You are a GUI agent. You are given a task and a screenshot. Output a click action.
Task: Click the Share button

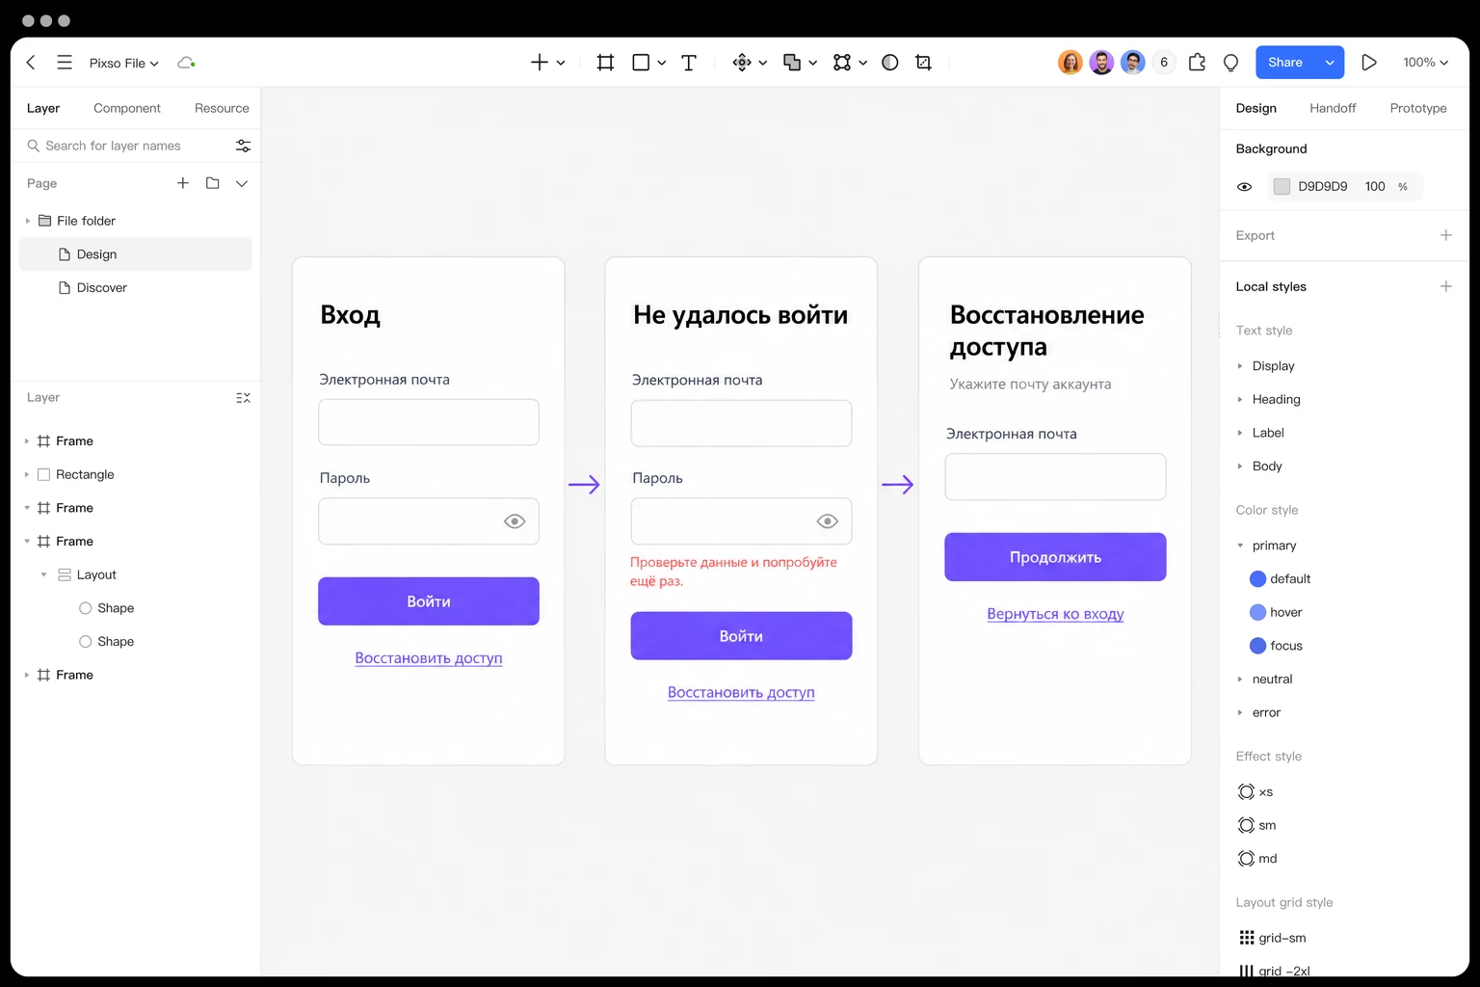point(1285,63)
